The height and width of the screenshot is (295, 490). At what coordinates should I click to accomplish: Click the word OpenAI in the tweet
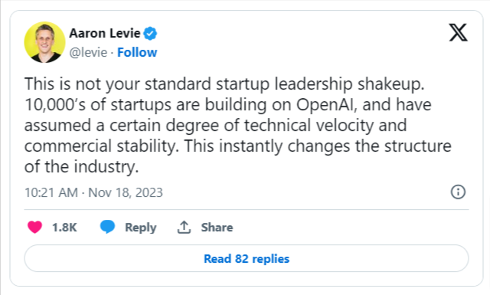tap(326, 104)
